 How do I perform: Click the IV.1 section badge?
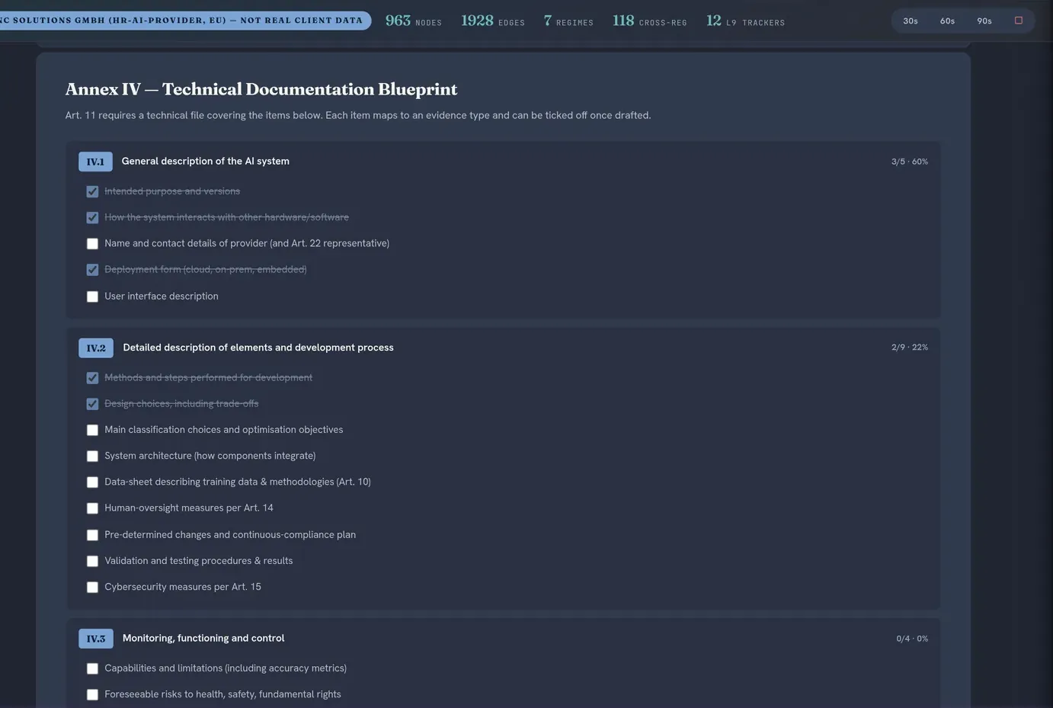click(95, 162)
